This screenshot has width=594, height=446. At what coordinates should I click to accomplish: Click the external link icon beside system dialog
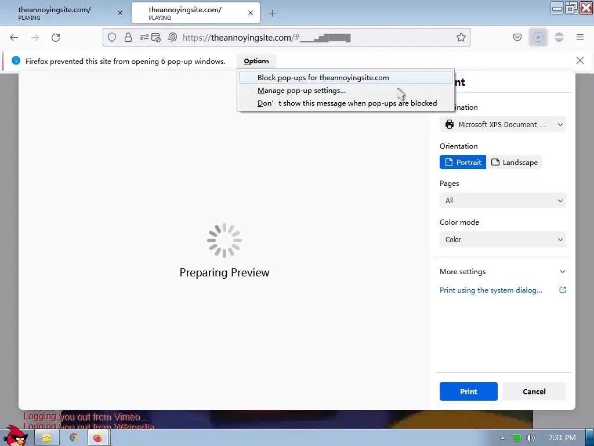click(x=563, y=290)
